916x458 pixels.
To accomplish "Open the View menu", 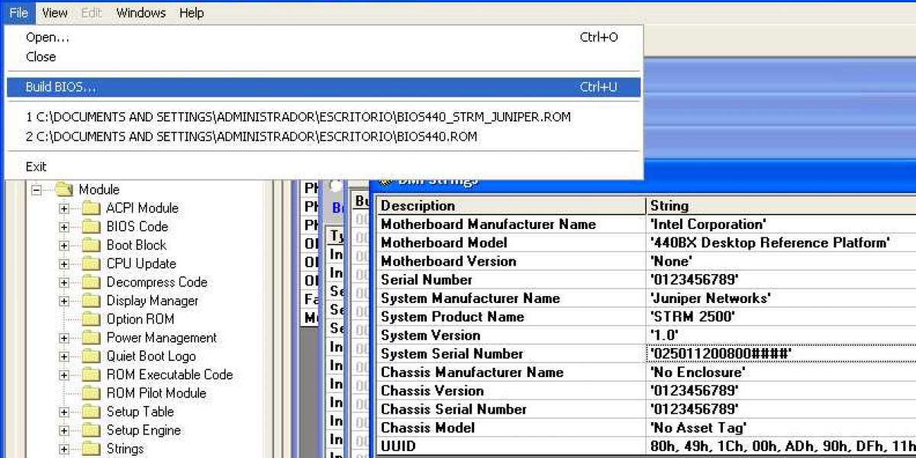I will click(x=54, y=12).
